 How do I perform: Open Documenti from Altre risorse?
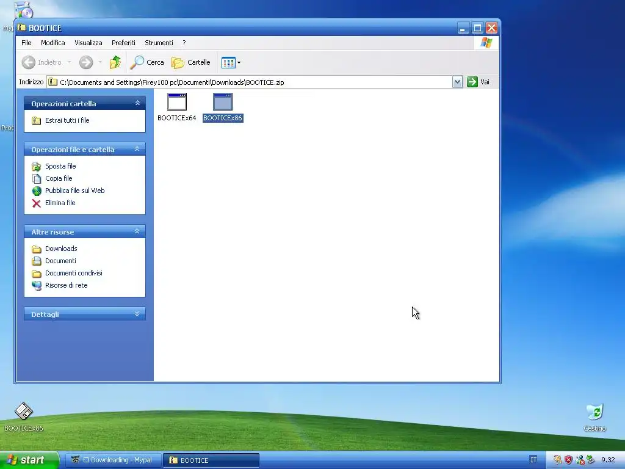coord(60,261)
